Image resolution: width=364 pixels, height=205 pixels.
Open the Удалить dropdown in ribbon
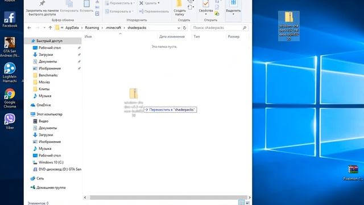click(x=149, y=3)
